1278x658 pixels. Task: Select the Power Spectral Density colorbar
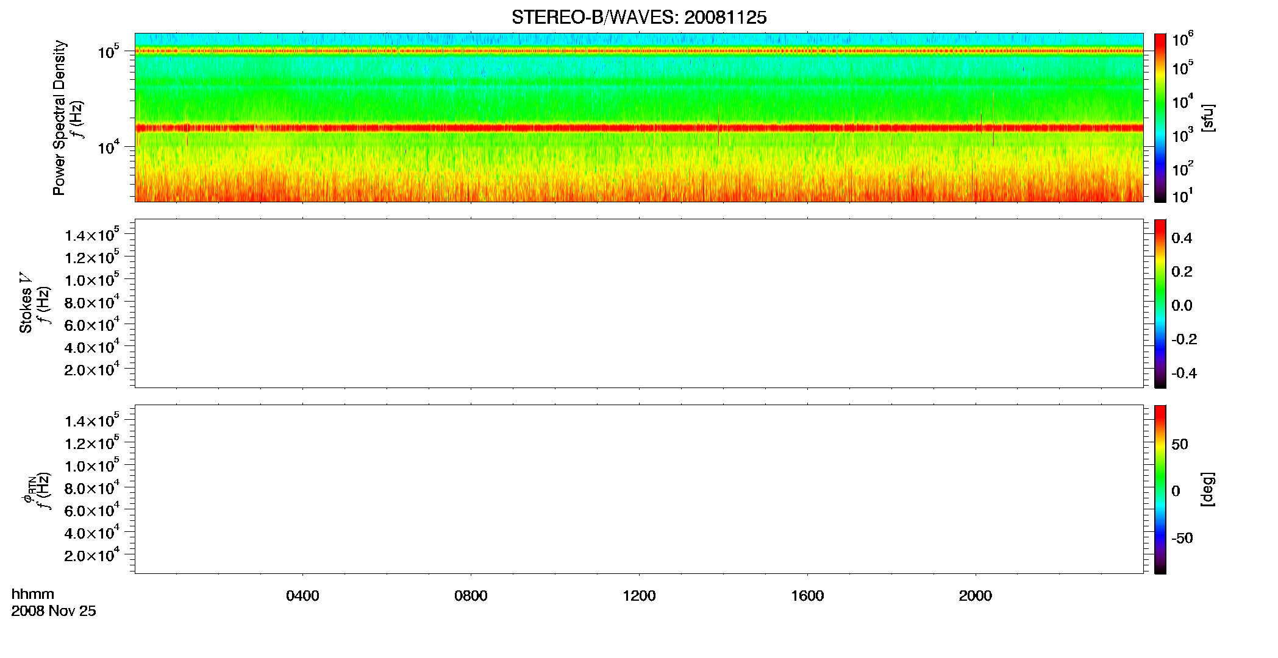pyautogui.click(x=1160, y=118)
